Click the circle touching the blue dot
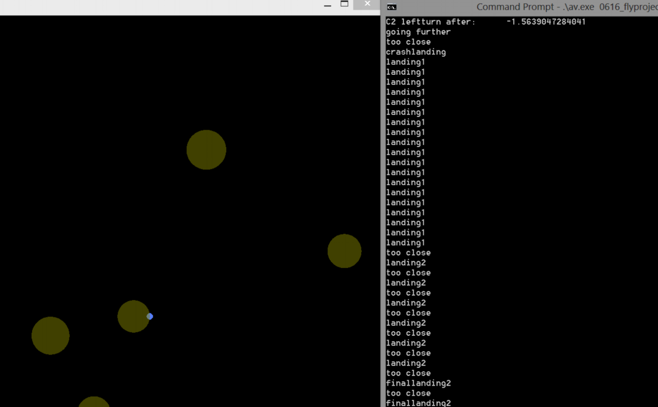Screen dimensions: 658x407 (134, 316)
